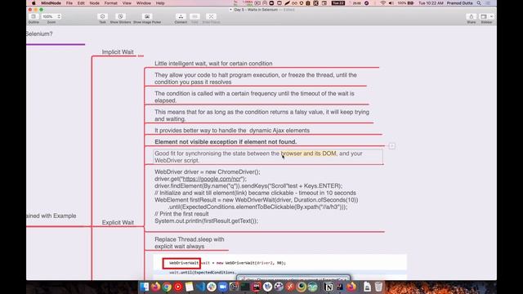Click the Share toolbar button

click(472, 16)
